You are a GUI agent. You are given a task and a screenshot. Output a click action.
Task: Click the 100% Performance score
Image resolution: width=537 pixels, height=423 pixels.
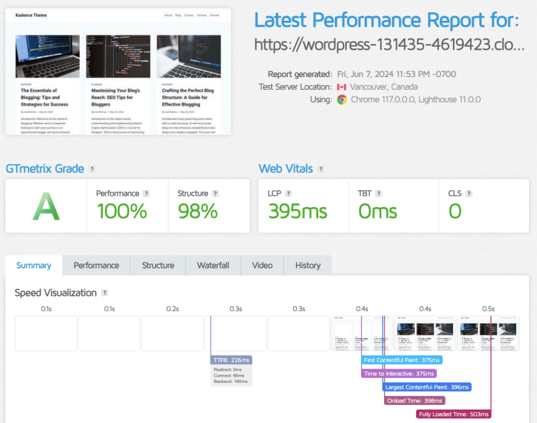point(122,211)
